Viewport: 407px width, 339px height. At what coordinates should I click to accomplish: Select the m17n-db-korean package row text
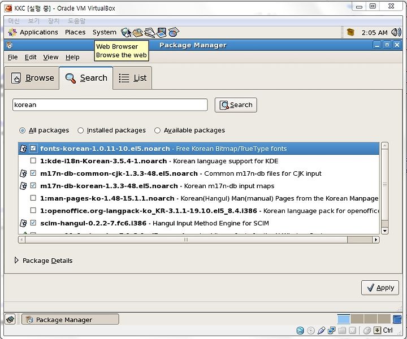coord(157,186)
